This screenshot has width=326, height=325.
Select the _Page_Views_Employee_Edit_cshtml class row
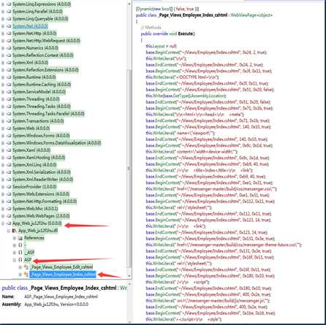tap(61, 267)
